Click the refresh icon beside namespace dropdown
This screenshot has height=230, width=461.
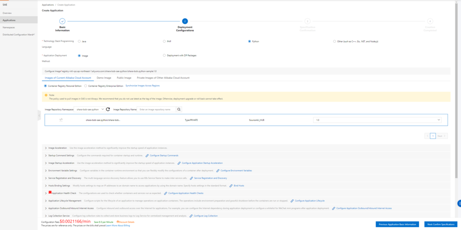coord(108,109)
